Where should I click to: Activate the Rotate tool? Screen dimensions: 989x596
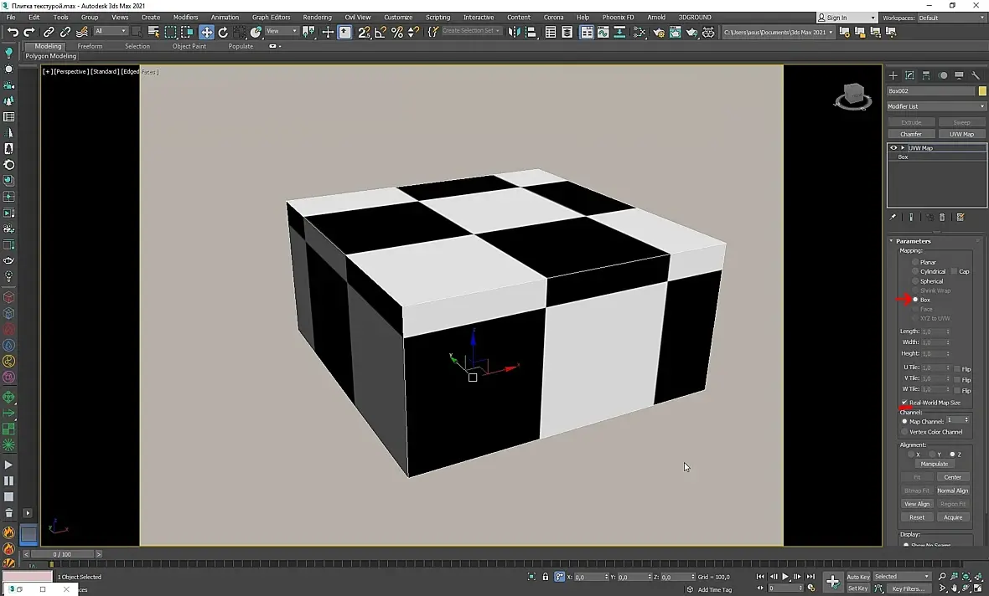point(223,32)
